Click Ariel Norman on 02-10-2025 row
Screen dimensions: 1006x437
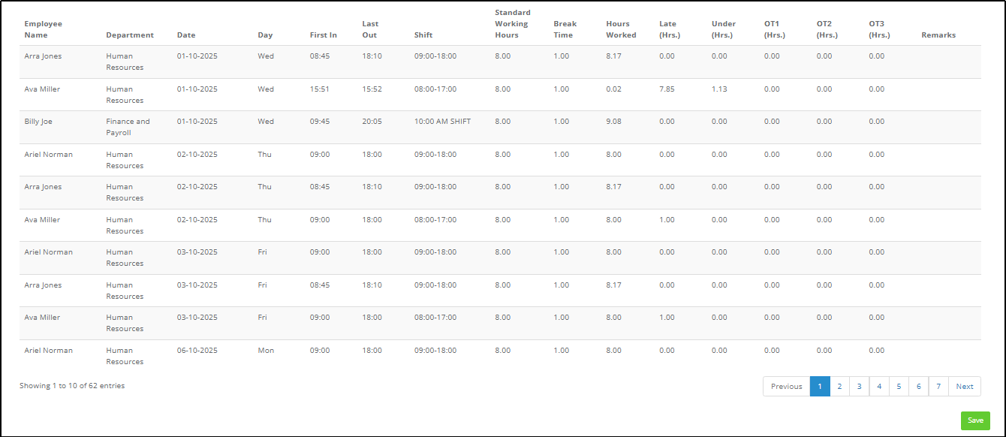pyautogui.click(x=49, y=155)
